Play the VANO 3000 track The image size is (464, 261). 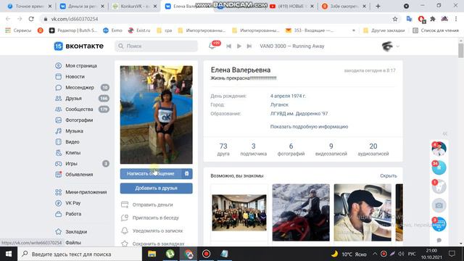tap(239, 46)
